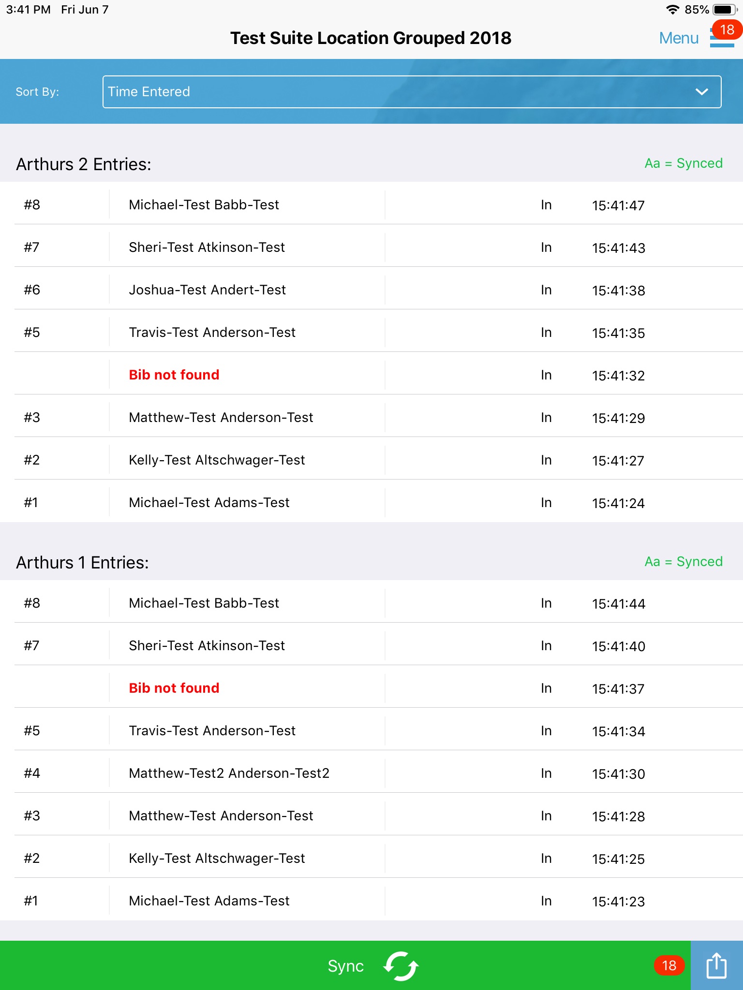The image size is (743, 990).
Task: Tap the battery indicator icon
Action: pyautogui.click(x=724, y=10)
